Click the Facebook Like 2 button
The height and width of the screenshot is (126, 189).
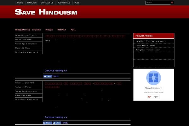57,123
